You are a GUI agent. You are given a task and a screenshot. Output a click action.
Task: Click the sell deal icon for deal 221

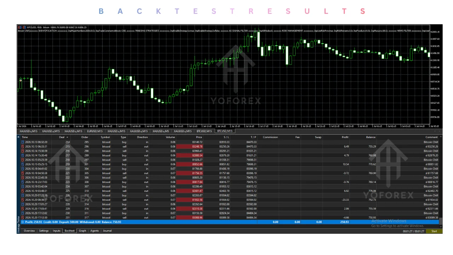23,173
